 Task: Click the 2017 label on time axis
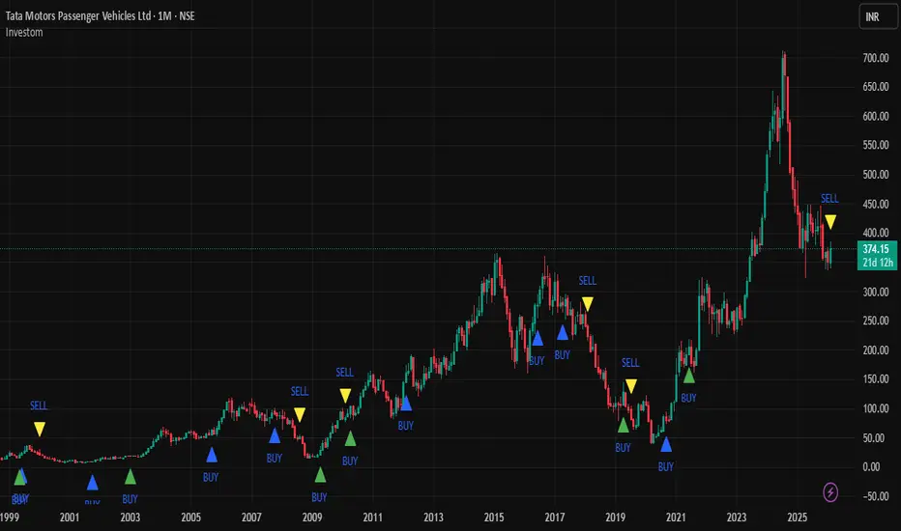point(555,517)
